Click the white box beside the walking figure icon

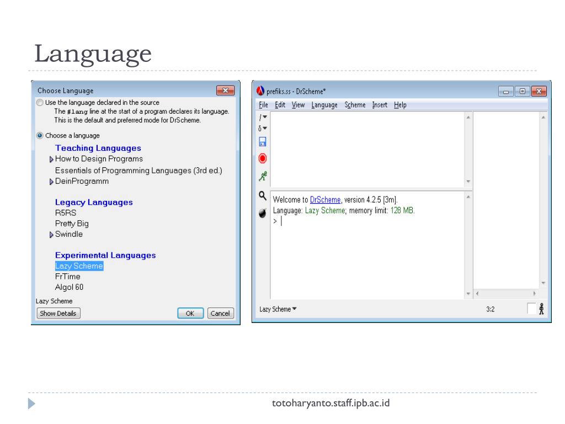[531, 309]
